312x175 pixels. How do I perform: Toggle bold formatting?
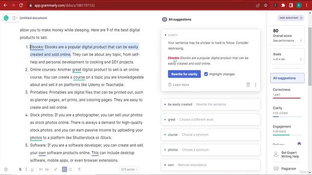click(x=20, y=170)
